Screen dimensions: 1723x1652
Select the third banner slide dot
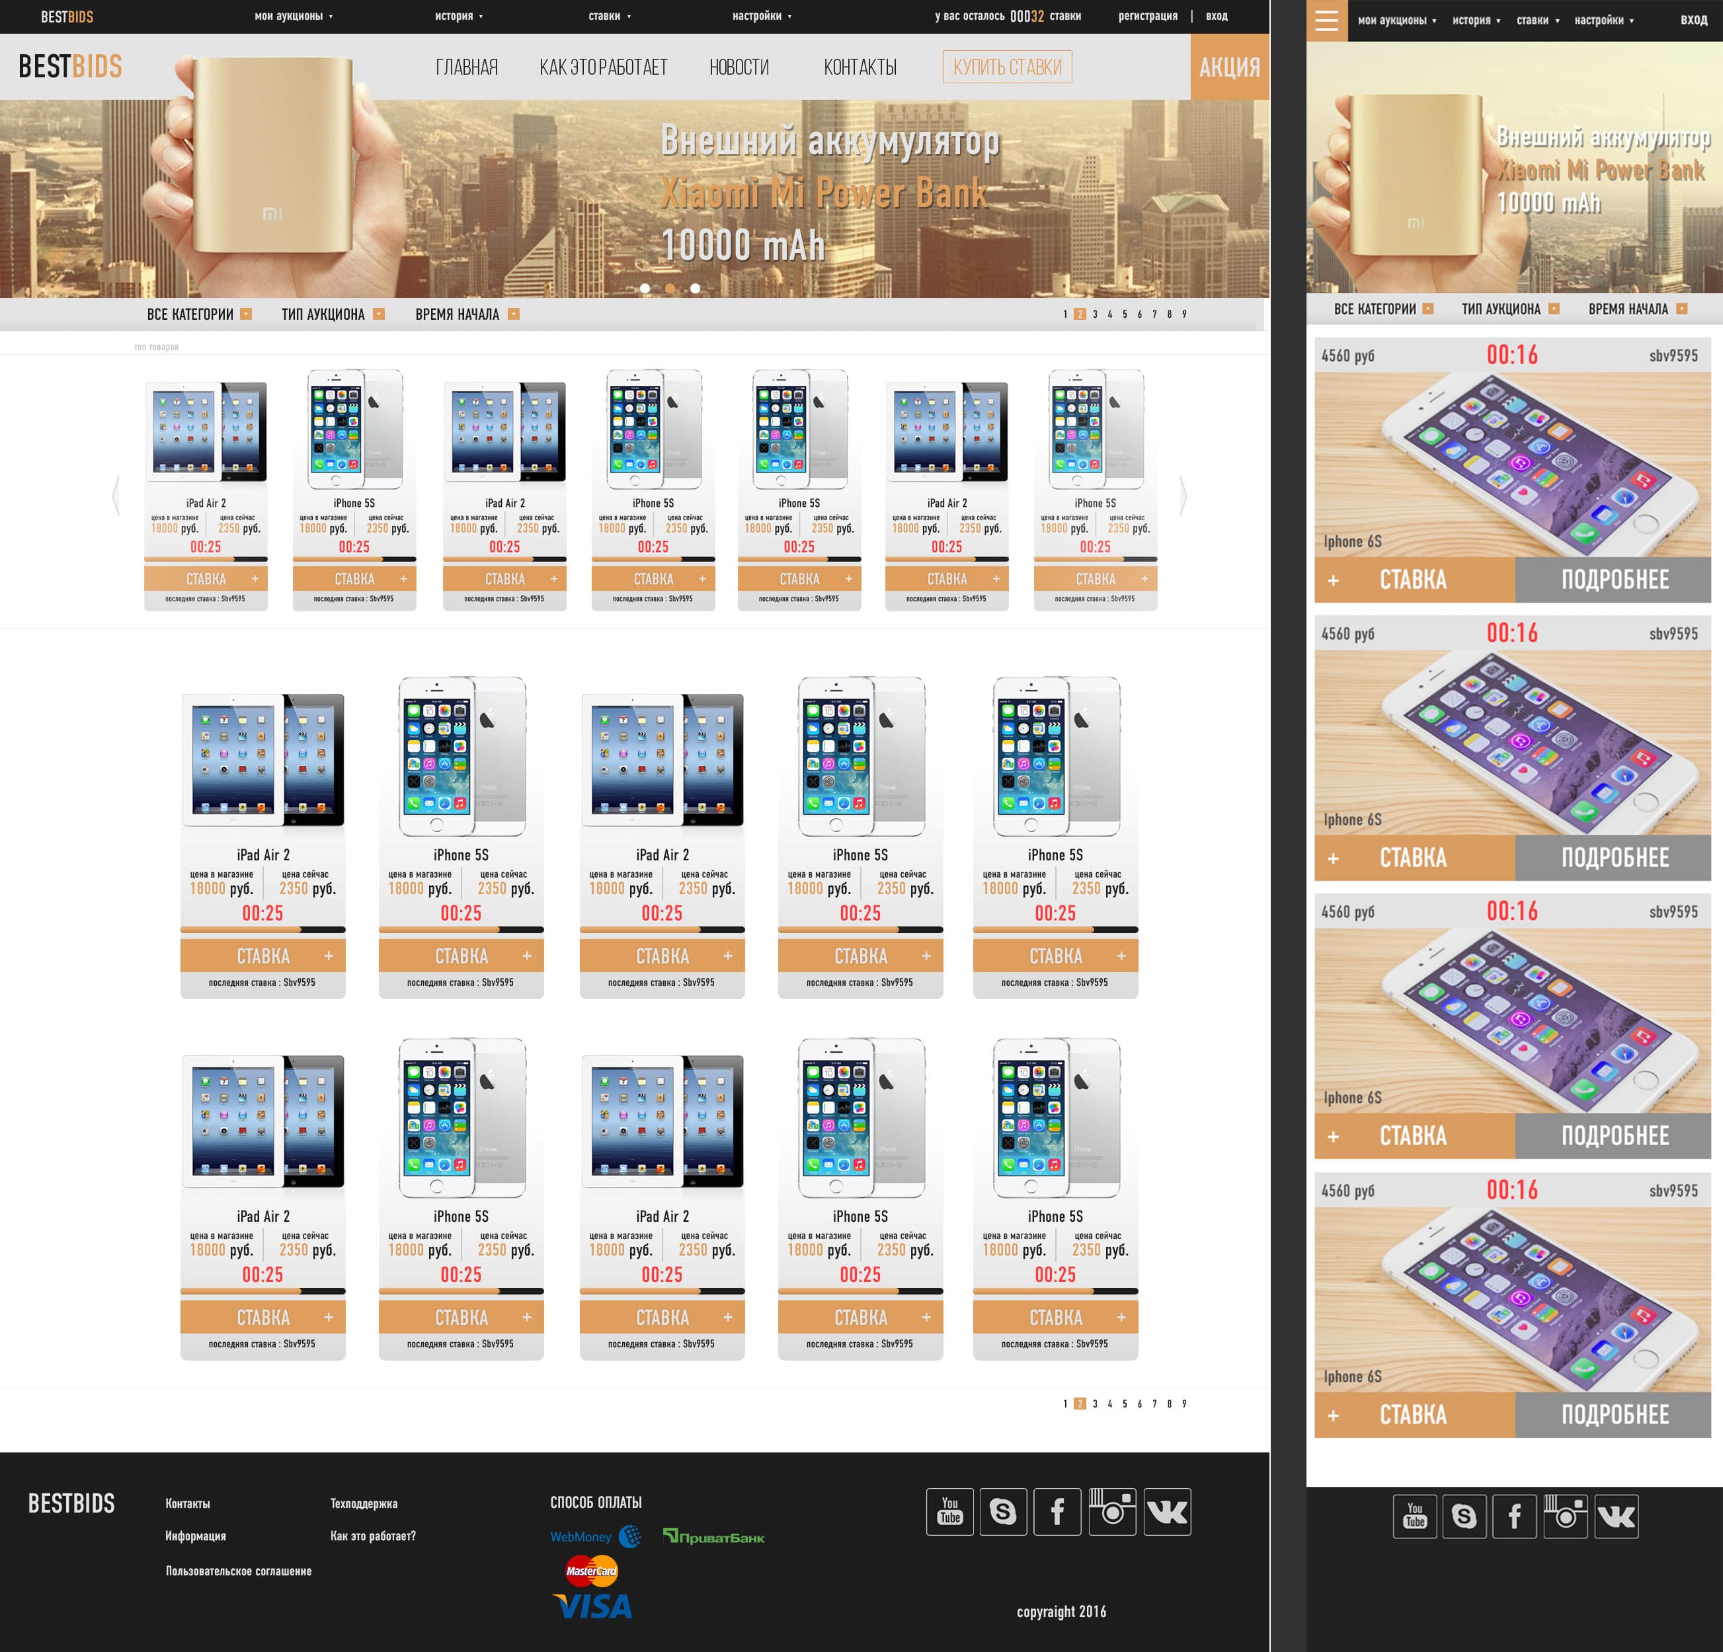[x=696, y=288]
